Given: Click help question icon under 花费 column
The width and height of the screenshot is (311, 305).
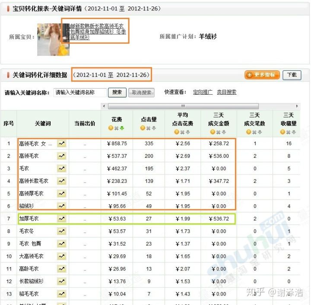Looking at the screenshot, I should (111, 128).
